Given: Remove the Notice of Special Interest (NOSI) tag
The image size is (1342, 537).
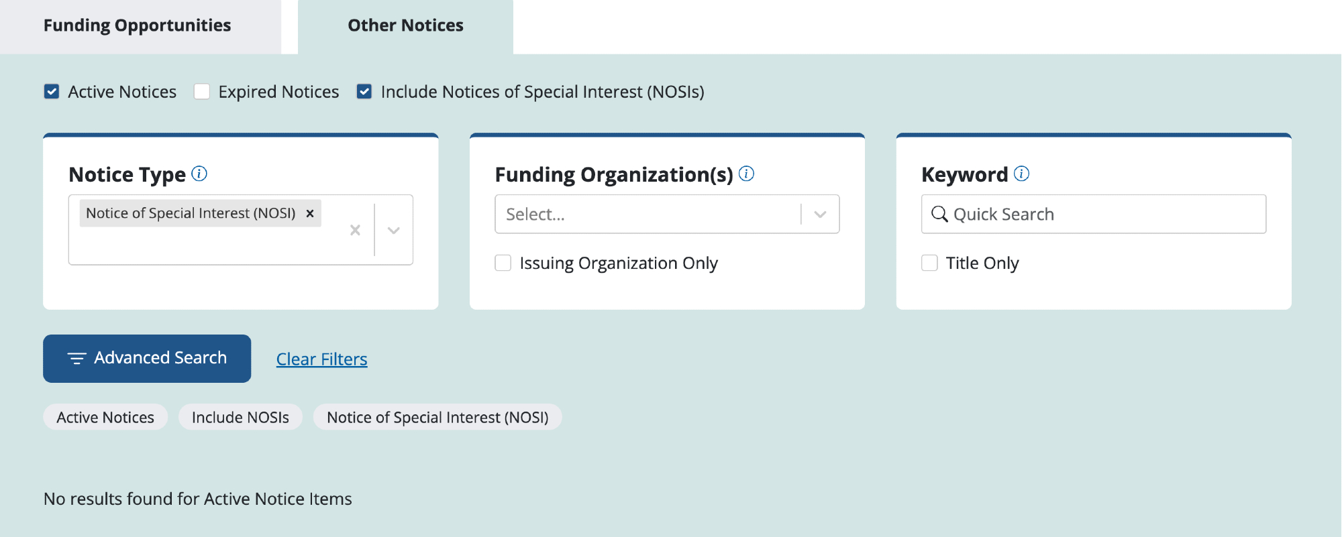Looking at the screenshot, I should [310, 213].
